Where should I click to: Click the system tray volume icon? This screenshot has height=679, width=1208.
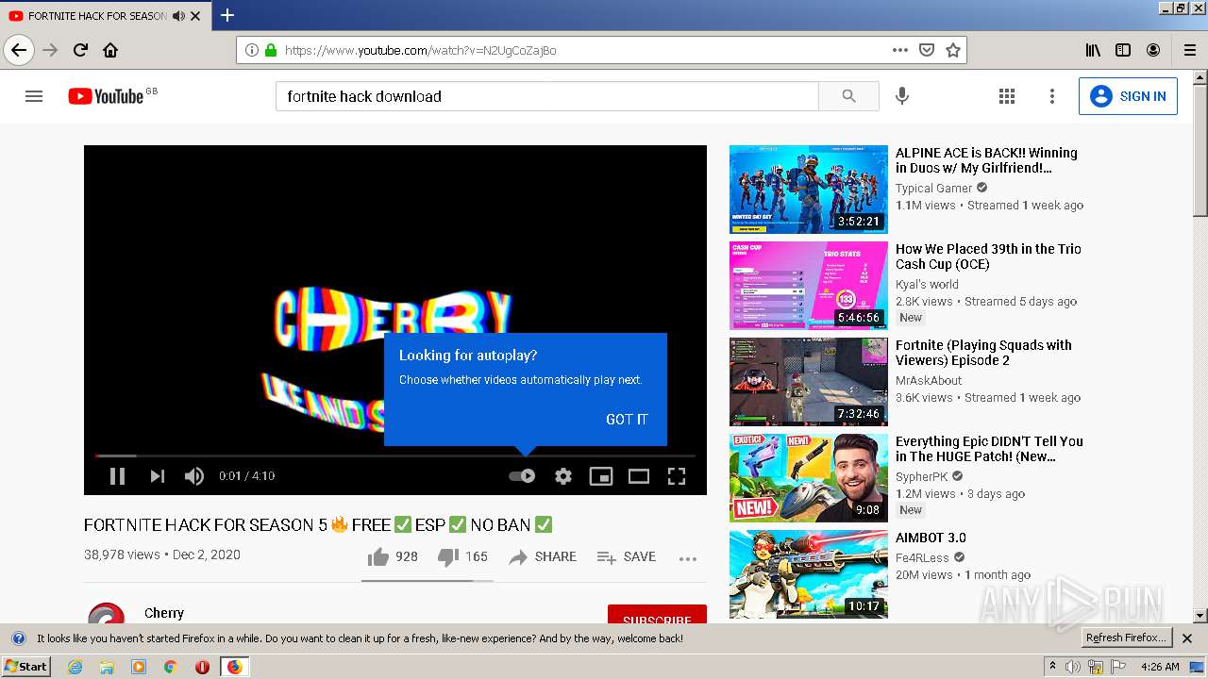coord(1073,667)
